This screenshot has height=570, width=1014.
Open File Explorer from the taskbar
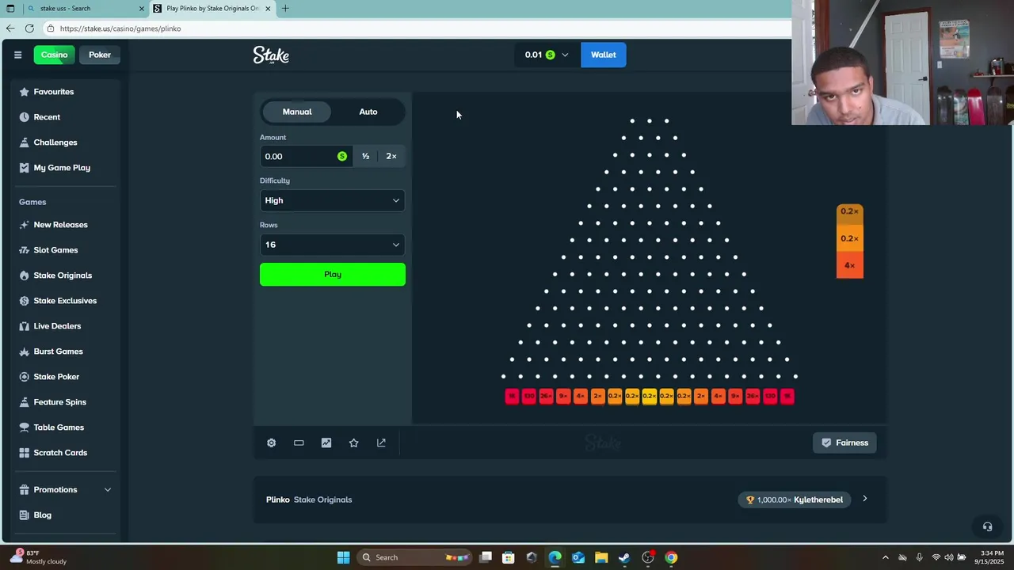coord(601,557)
